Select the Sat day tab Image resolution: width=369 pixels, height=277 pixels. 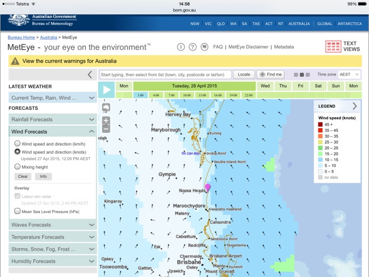318,86
